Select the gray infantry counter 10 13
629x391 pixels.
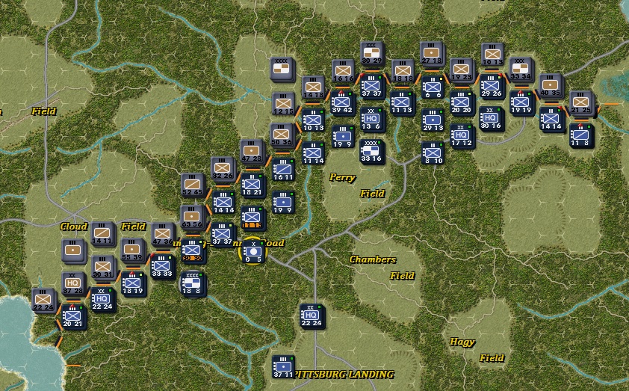pos(492,55)
